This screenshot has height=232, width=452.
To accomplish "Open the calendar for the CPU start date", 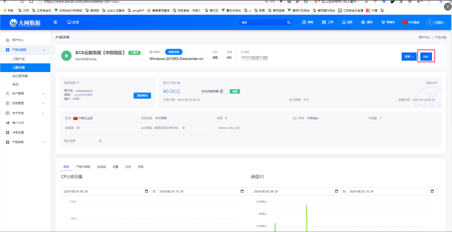I will coord(146,191).
